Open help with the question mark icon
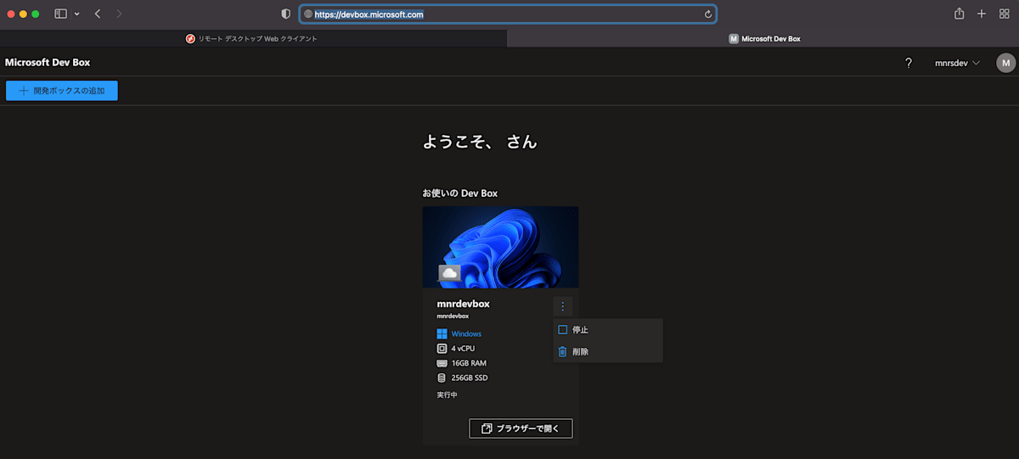The image size is (1019, 459). coord(909,63)
